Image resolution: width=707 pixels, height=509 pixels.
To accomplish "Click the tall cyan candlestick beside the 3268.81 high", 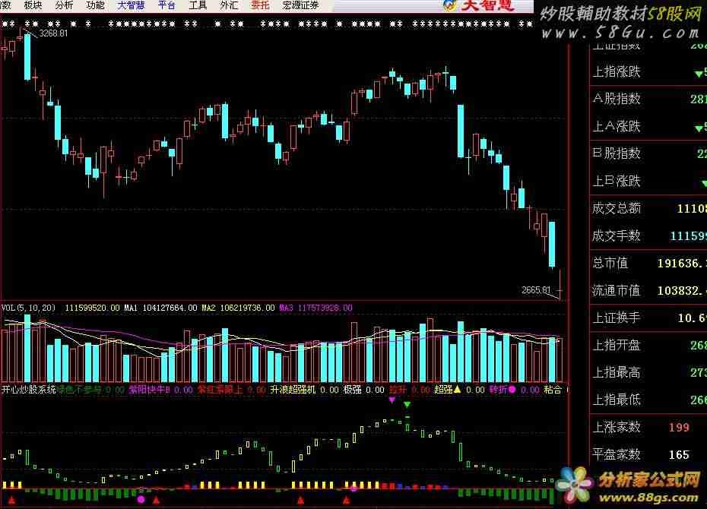I will click(x=27, y=57).
